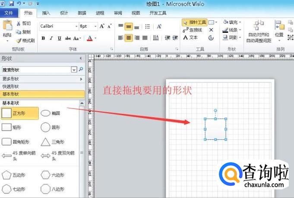
Task: Click the Grow Font icon
Action: [102, 26]
